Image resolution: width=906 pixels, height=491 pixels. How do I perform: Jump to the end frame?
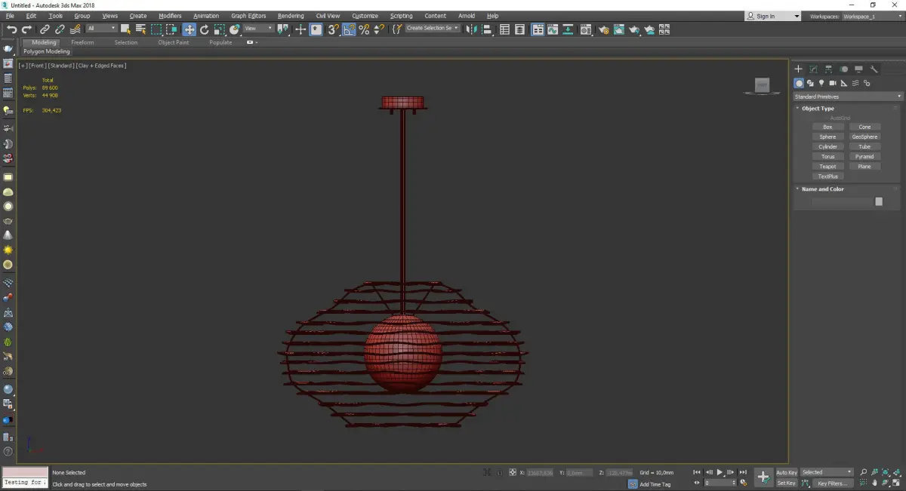click(743, 472)
